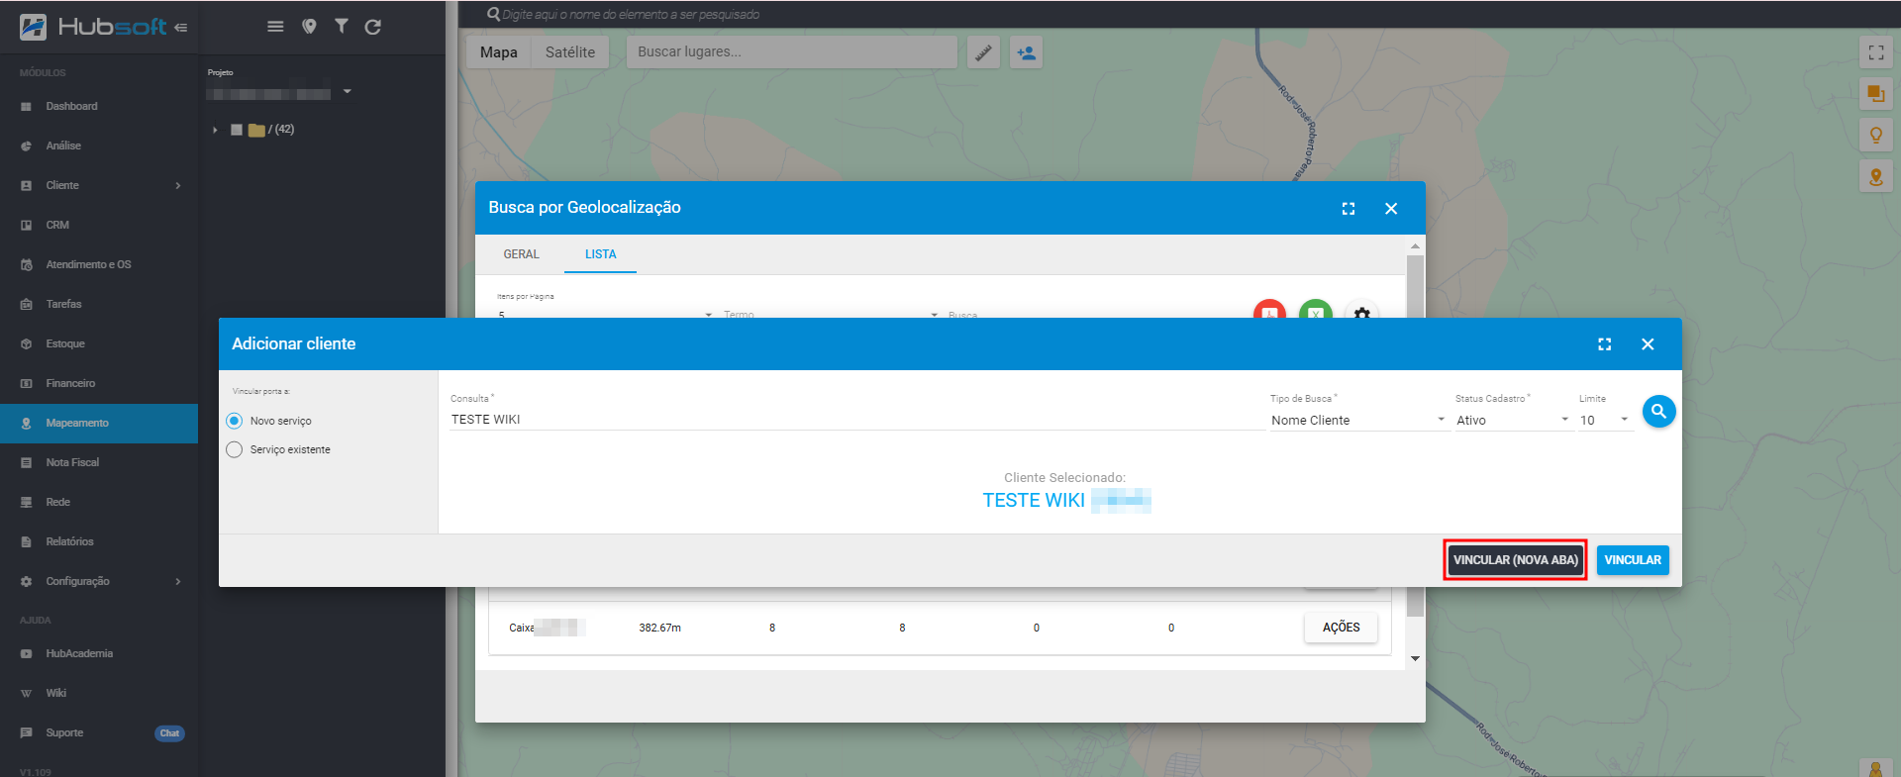Expand the Configuração submenu chevron
Screen dimensions: 1901x777
178,581
